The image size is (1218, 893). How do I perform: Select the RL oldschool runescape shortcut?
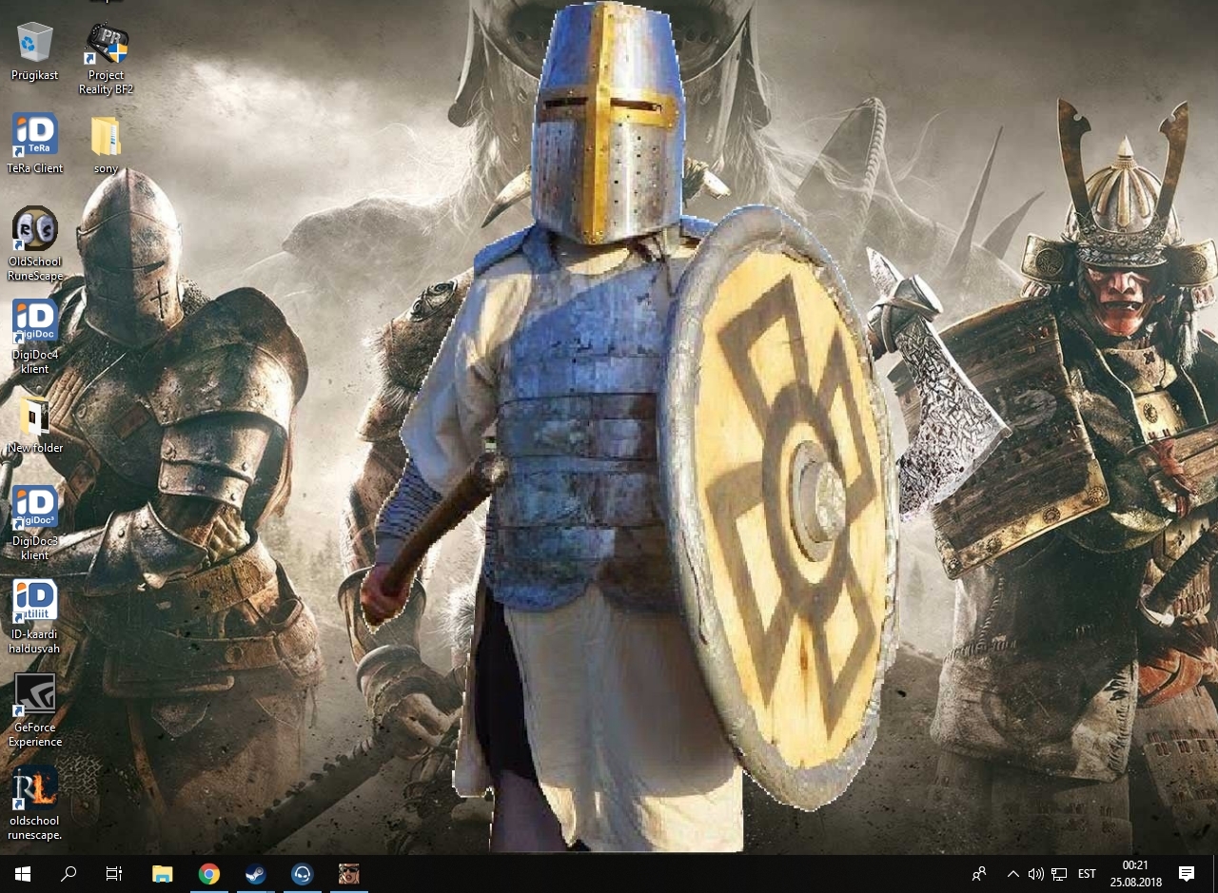pyautogui.click(x=35, y=804)
